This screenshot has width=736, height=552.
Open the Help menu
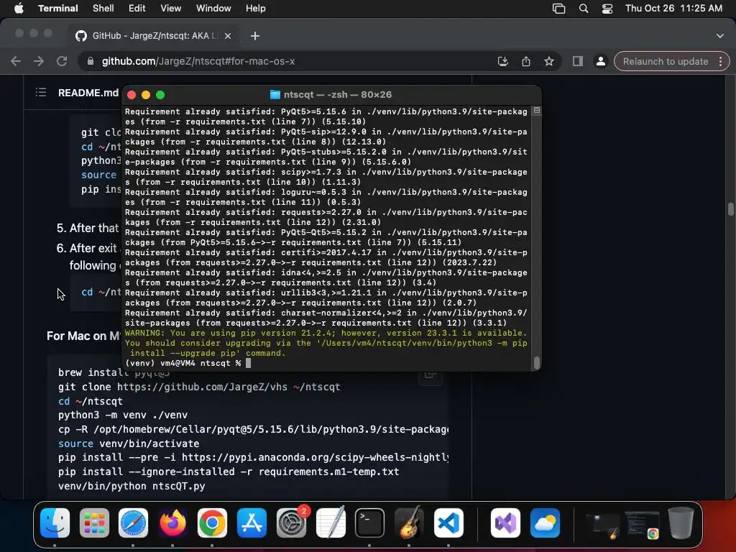tap(255, 9)
